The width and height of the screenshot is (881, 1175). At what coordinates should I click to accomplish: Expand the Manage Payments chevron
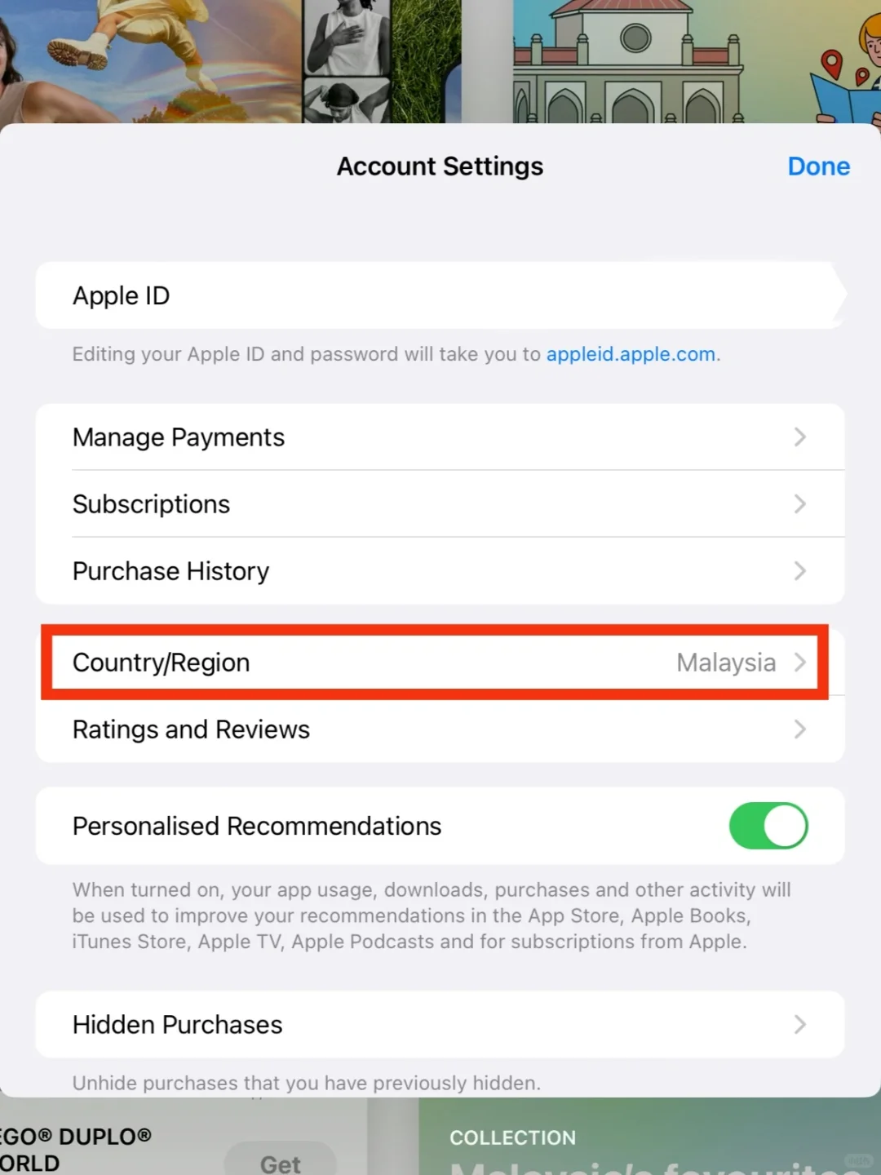tap(800, 437)
